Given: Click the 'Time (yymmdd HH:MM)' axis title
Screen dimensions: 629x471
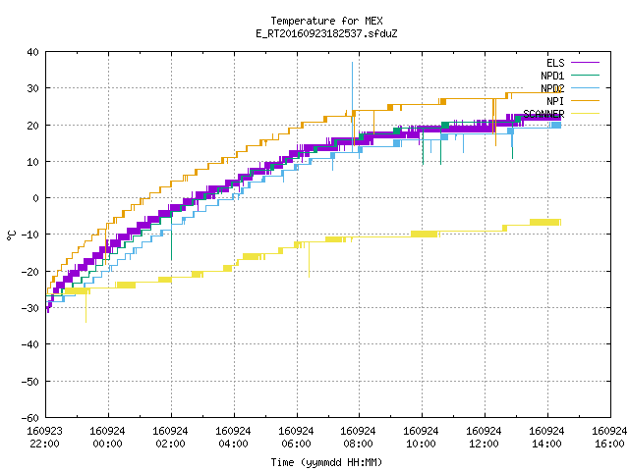Looking at the screenshot, I should click(326, 462).
